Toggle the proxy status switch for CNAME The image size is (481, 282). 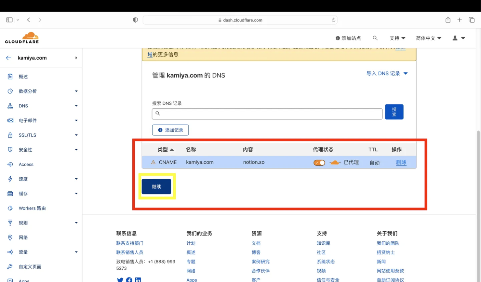[x=319, y=163]
